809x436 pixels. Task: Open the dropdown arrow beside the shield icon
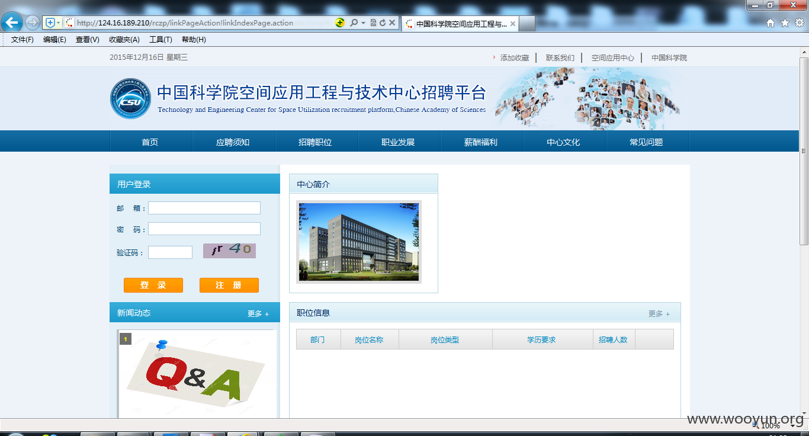click(58, 23)
